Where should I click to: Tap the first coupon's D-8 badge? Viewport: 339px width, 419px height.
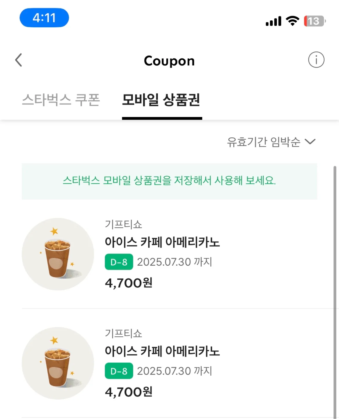[119, 262]
